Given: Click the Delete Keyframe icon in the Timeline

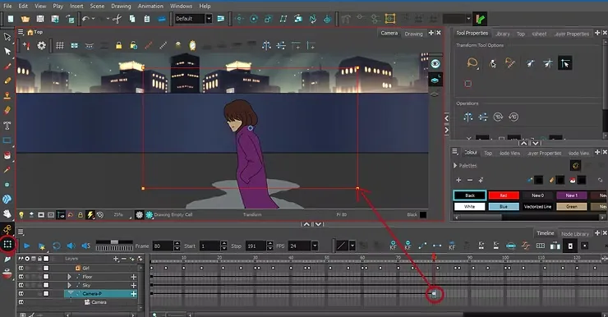Looking at the screenshot, I should point(408,246).
